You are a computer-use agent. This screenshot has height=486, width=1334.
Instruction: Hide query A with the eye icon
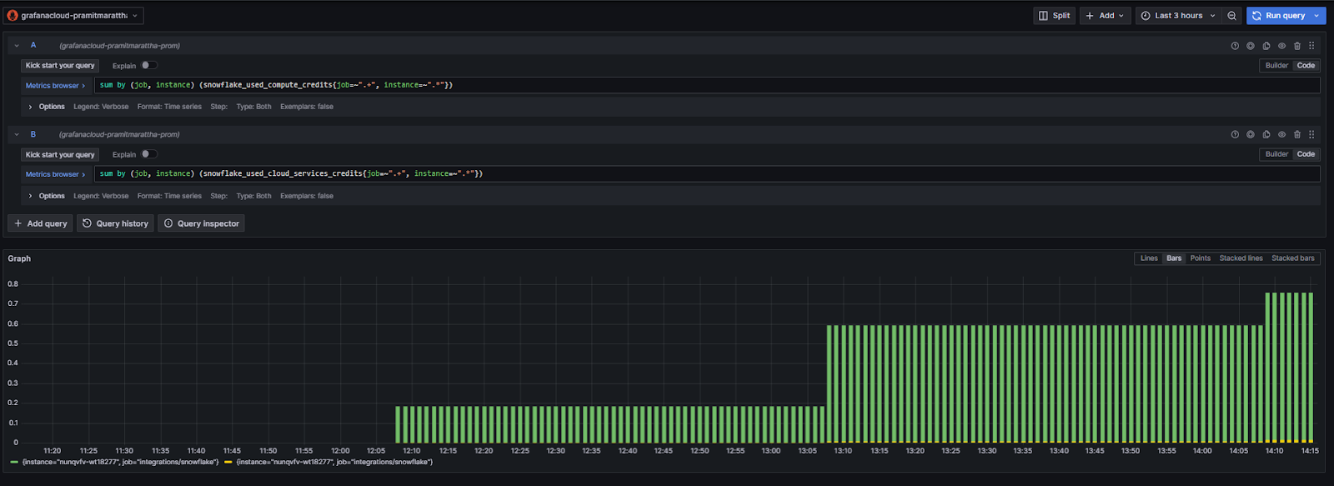click(1281, 46)
